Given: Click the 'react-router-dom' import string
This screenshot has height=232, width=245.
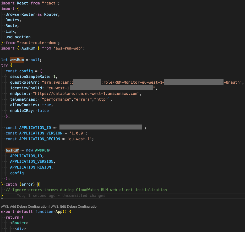Looking at the screenshot, I should (x=37, y=42).
